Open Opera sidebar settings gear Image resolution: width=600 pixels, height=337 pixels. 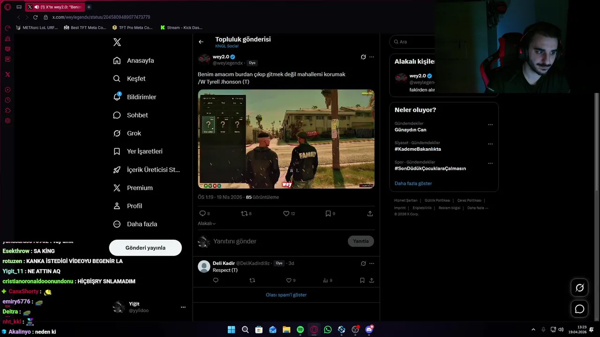coord(7,121)
